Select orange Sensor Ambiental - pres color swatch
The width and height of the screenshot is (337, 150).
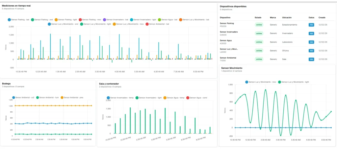click(x=62, y=97)
